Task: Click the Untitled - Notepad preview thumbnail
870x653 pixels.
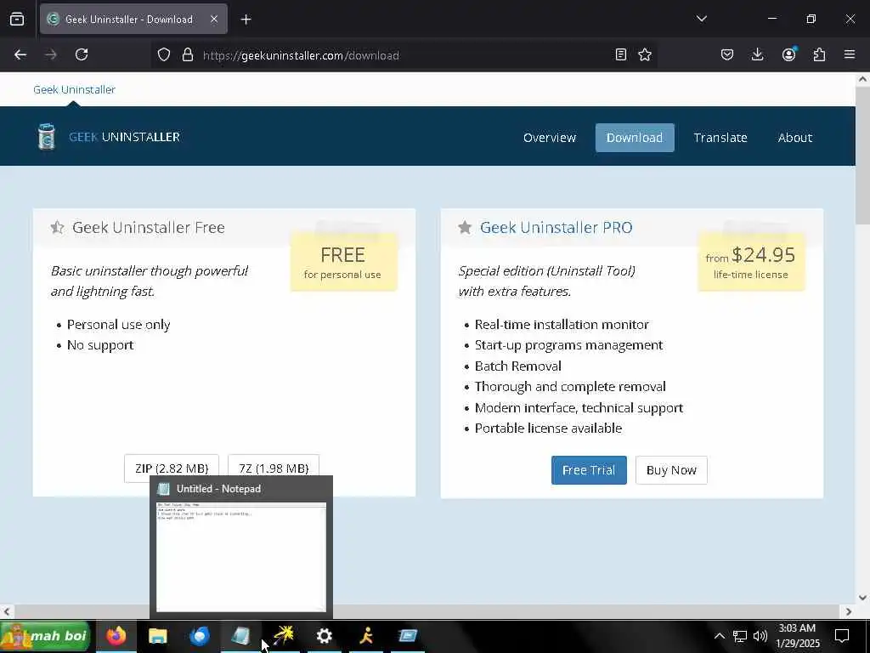Action: pyautogui.click(x=241, y=556)
